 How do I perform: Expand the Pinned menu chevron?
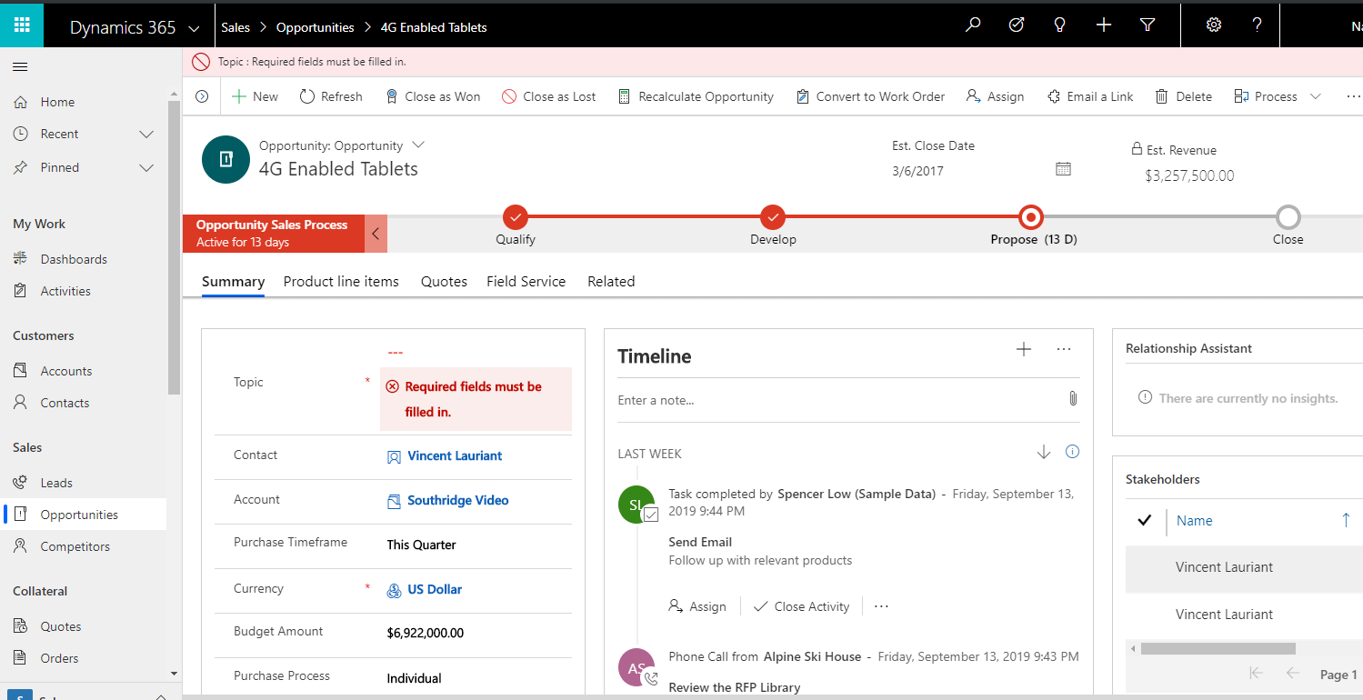click(146, 168)
